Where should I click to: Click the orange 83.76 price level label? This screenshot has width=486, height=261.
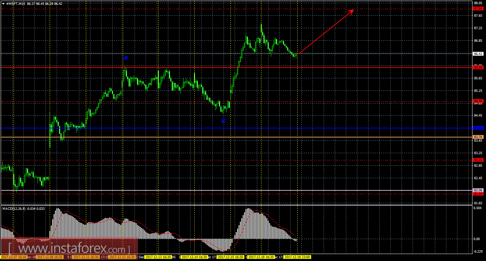click(478, 137)
